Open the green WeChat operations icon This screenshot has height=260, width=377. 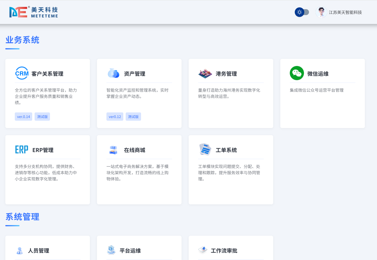coord(297,73)
